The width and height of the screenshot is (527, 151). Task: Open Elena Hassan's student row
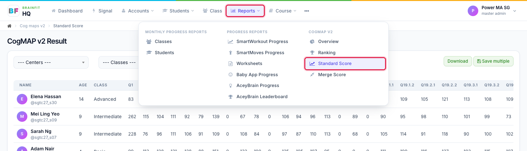click(263, 99)
